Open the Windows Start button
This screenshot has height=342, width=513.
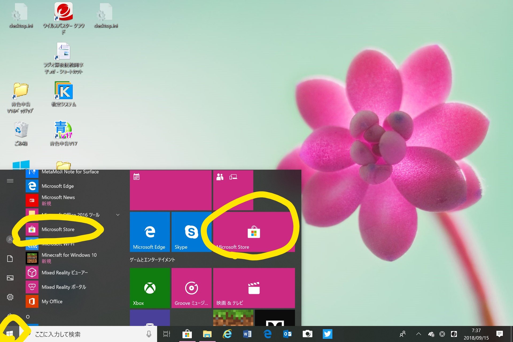[10, 334]
